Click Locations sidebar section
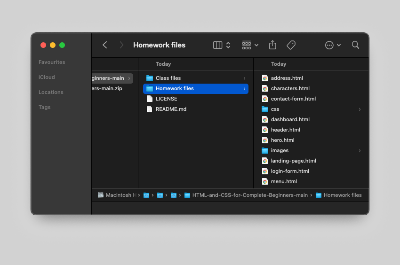The width and height of the screenshot is (400, 265). coord(51,92)
